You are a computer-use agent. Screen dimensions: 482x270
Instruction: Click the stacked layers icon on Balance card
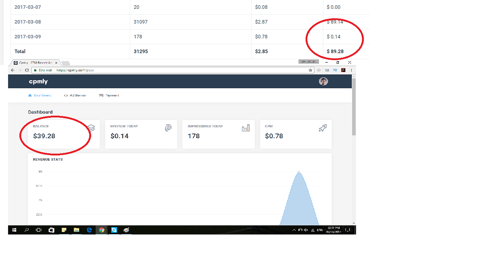[91, 128]
